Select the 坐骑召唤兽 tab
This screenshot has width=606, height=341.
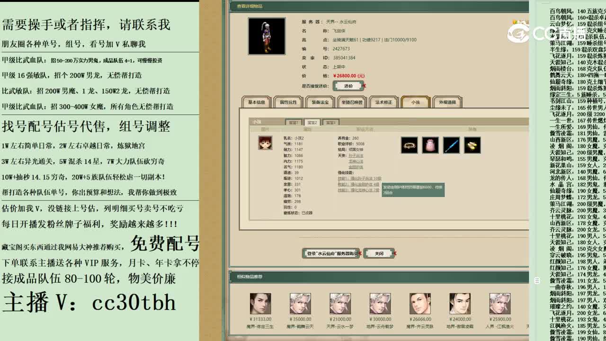352,102
